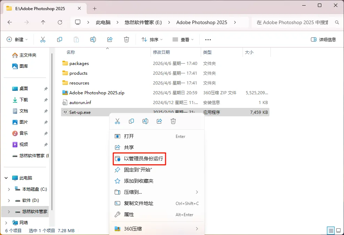Expand the 本地磁盘 (C:) node

click(x=9, y=189)
